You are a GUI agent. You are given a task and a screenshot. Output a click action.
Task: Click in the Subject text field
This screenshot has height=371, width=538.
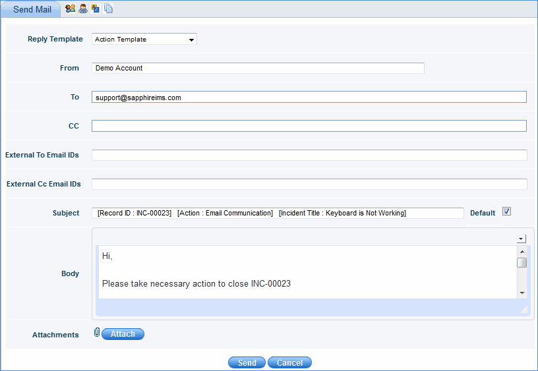tap(278, 213)
